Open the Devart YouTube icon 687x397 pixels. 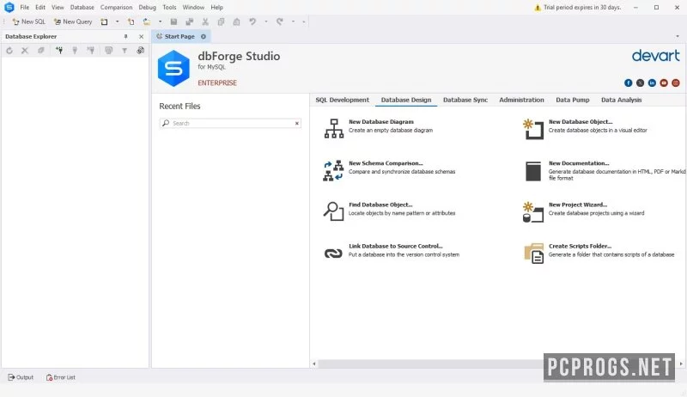pyautogui.click(x=664, y=82)
